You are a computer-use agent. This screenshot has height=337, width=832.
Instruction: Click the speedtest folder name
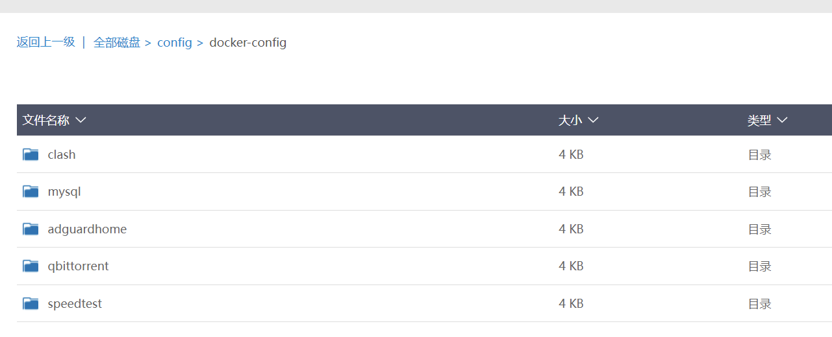[75, 304]
